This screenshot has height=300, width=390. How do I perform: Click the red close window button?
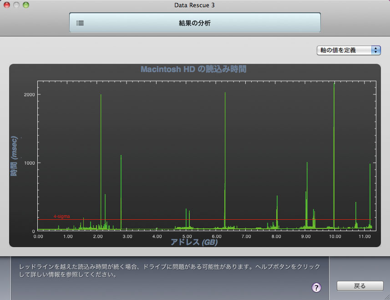click(7, 5)
